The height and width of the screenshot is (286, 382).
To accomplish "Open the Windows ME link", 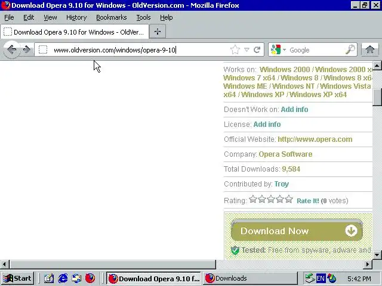I will coord(245,86).
